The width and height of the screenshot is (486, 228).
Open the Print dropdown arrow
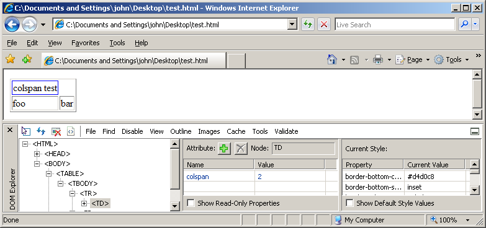pos(389,59)
